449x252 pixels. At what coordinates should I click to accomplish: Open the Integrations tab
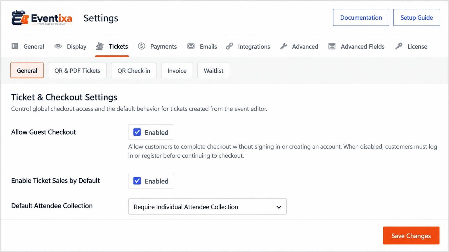click(248, 46)
